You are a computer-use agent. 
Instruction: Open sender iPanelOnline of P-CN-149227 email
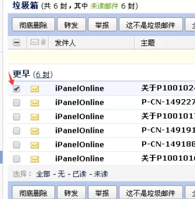coord(79,102)
